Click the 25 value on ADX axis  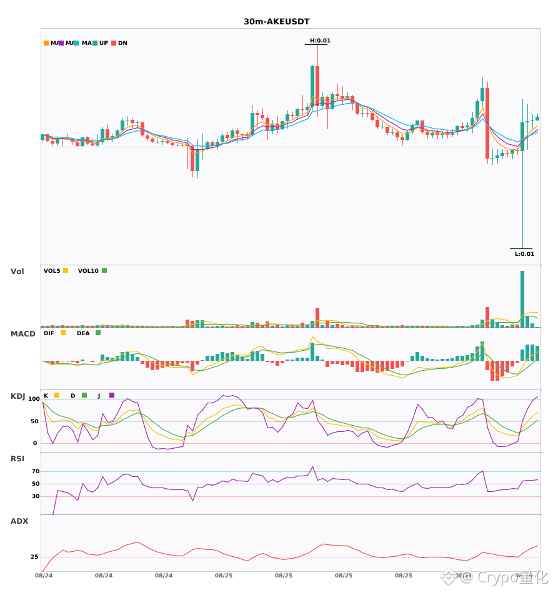(x=34, y=557)
